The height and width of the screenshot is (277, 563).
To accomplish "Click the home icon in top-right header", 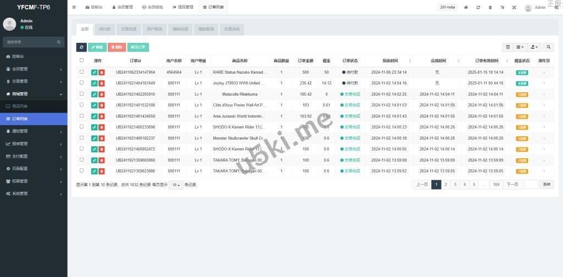I will (x=466, y=8).
